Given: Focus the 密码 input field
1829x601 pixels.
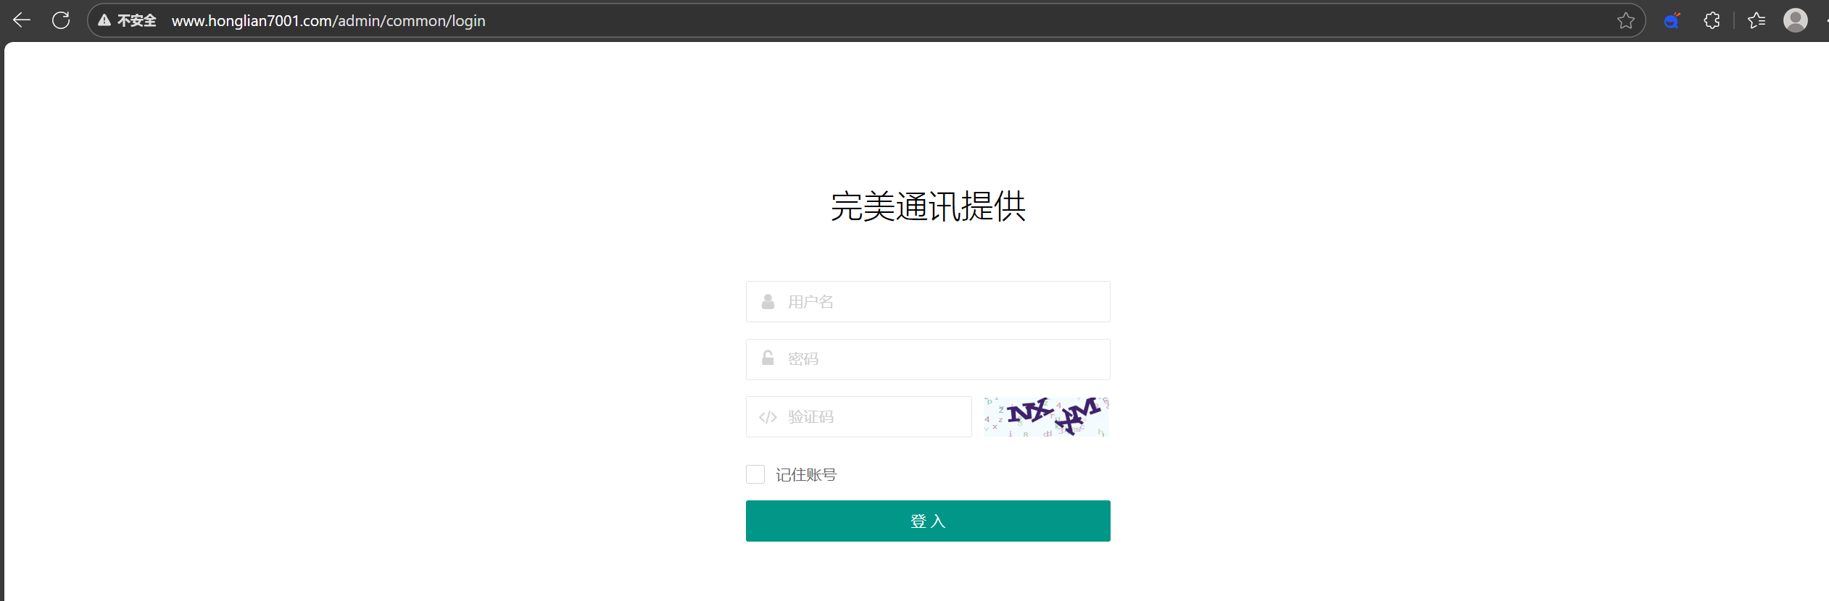Looking at the screenshot, I should tap(942, 359).
